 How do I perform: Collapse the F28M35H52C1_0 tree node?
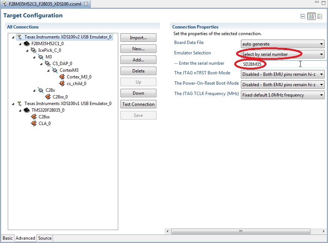[x=20, y=44]
